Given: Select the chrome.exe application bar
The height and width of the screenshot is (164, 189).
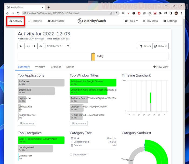Looking at the screenshot, I should coord(36,91).
